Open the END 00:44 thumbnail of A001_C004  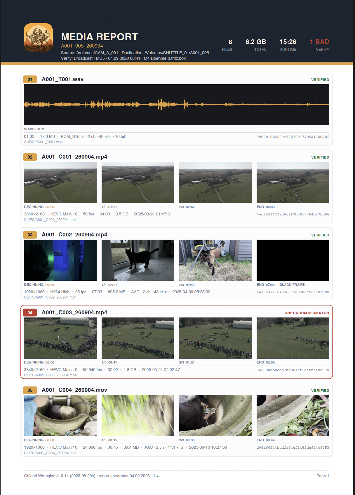[x=293, y=416]
